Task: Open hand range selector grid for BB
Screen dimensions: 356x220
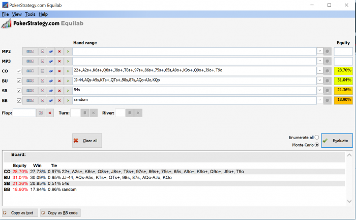Action: (30, 100)
